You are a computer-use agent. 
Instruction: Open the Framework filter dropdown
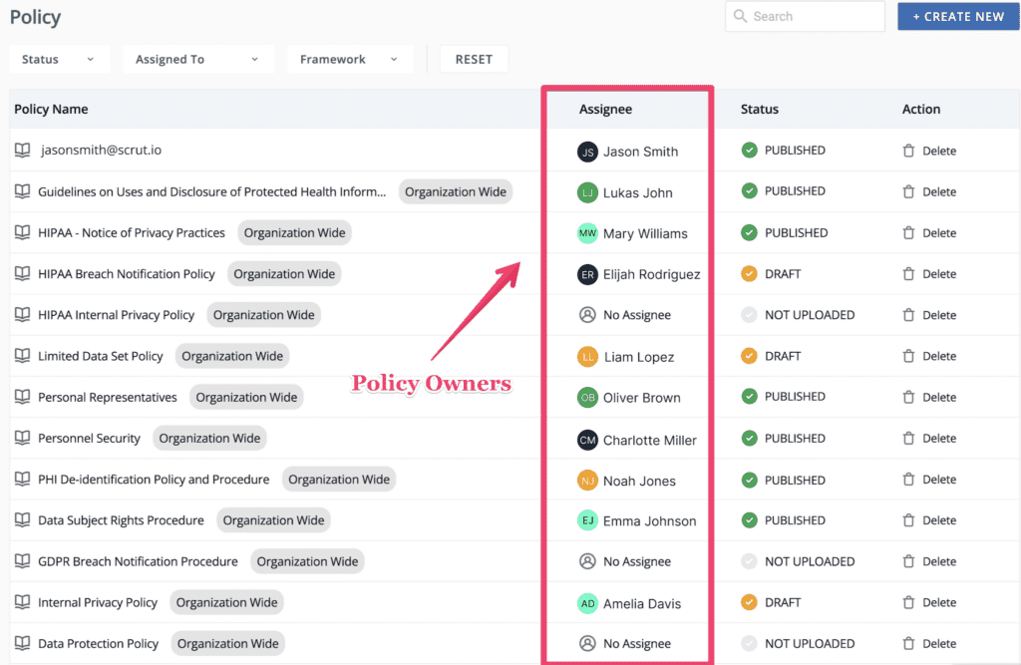(350, 59)
